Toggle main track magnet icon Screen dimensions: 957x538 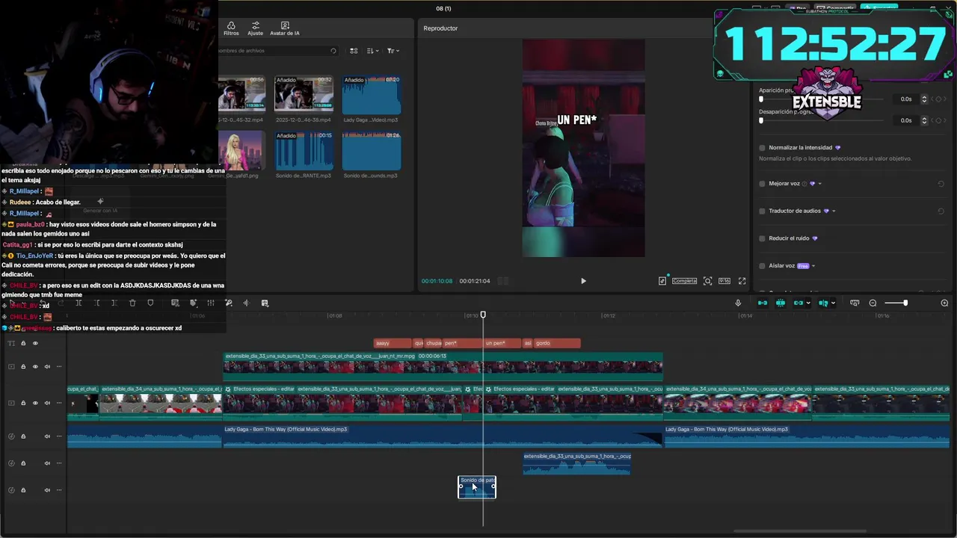tap(763, 303)
